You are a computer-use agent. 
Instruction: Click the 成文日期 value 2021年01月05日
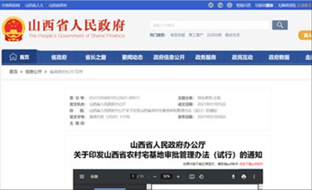tap(211, 104)
